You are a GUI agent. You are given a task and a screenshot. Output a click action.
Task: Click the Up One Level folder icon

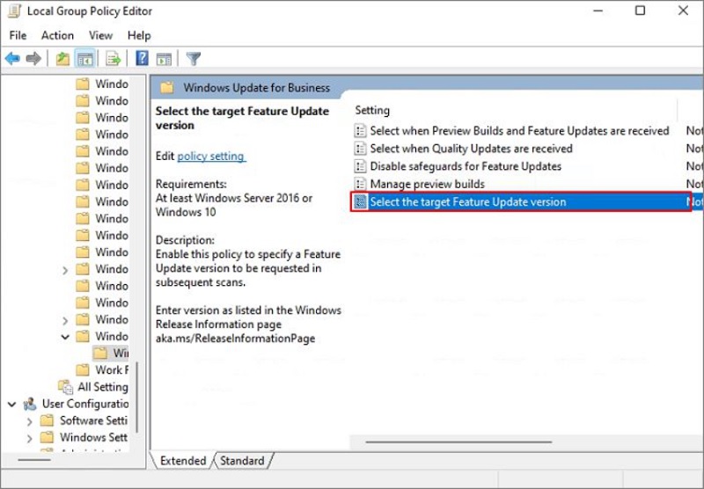tap(62, 59)
